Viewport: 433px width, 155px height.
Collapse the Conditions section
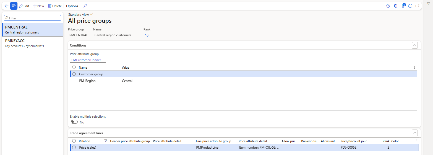coord(414,45)
